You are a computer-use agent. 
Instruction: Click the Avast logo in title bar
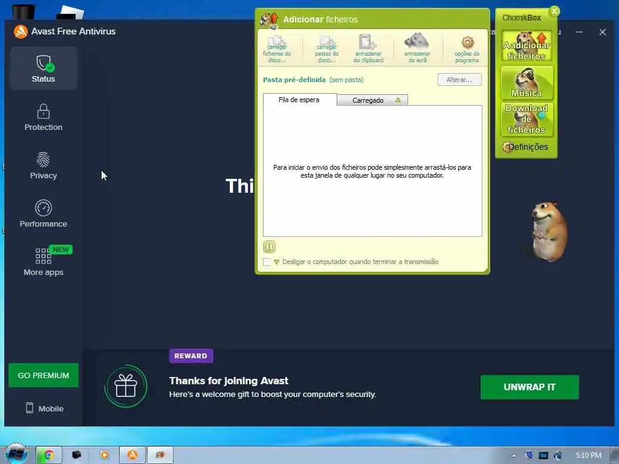21,31
